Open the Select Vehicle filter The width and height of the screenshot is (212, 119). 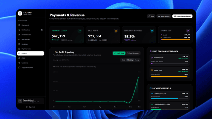click(x=164, y=16)
